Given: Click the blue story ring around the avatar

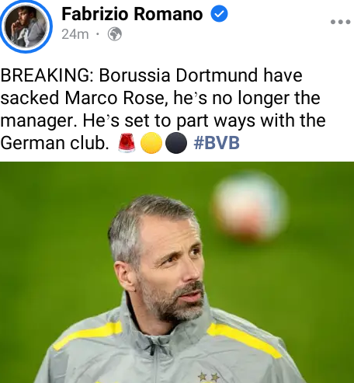Looking at the screenshot, I should [x=26, y=26].
